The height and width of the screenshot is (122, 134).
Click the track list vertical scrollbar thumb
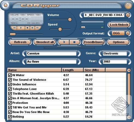point(129,89)
